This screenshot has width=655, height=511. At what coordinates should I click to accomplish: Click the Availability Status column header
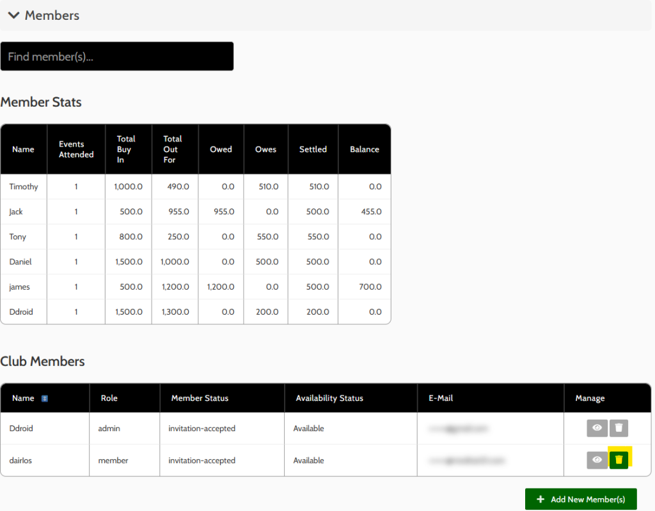(x=329, y=398)
